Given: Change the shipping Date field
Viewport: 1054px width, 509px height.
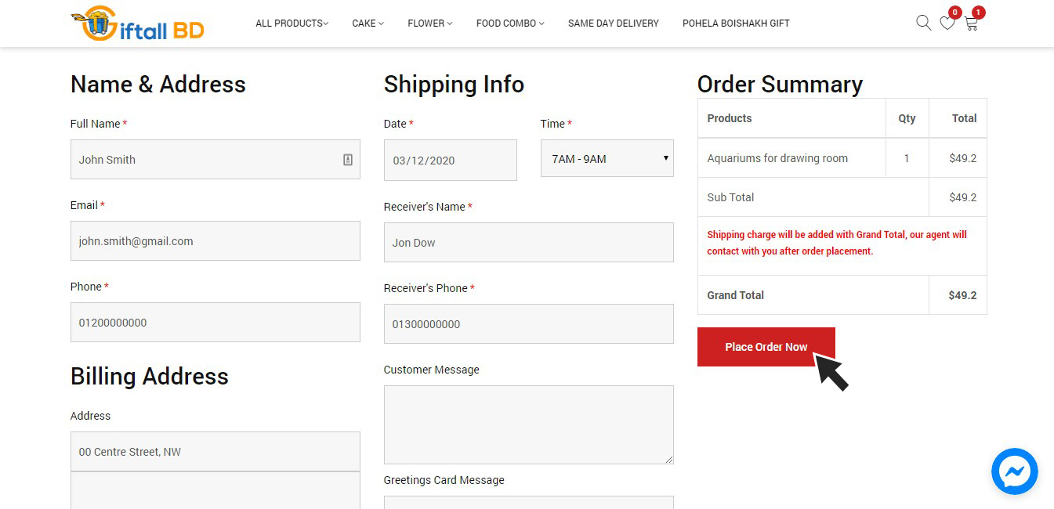Looking at the screenshot, I should coord(451,161).
